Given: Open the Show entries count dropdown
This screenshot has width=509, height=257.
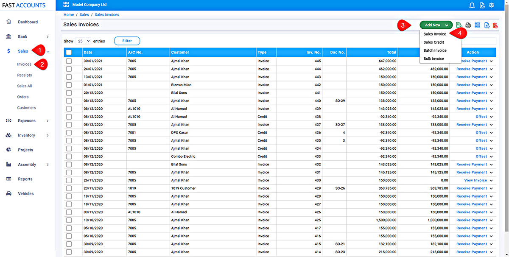Looking at the screenshot, I should (83, 41).
